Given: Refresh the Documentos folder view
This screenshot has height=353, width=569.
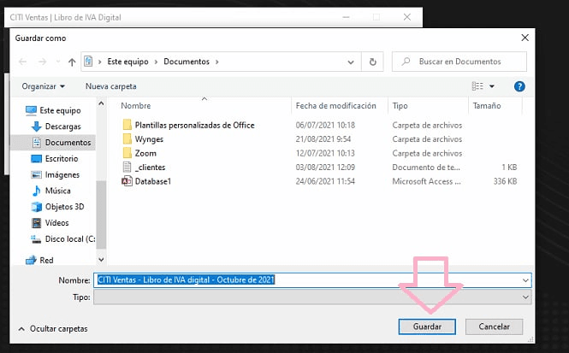Looking at the screenshot, I should pyautogui.click(x=372, y=62).
